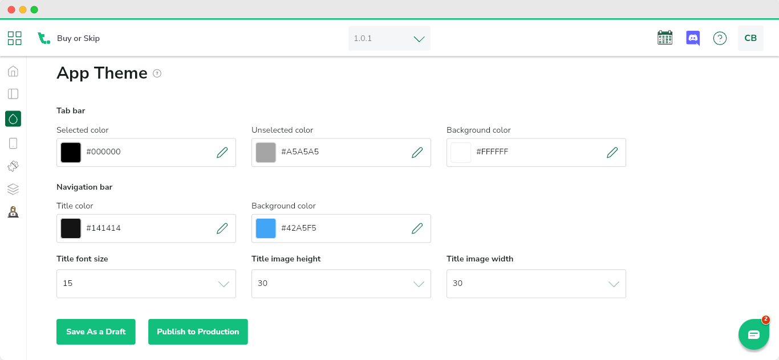Image resolution: width=779 pixels, height=360 pixels.
Task: Click the gray Unselected color swatch
Action: (x=266, y=152)
